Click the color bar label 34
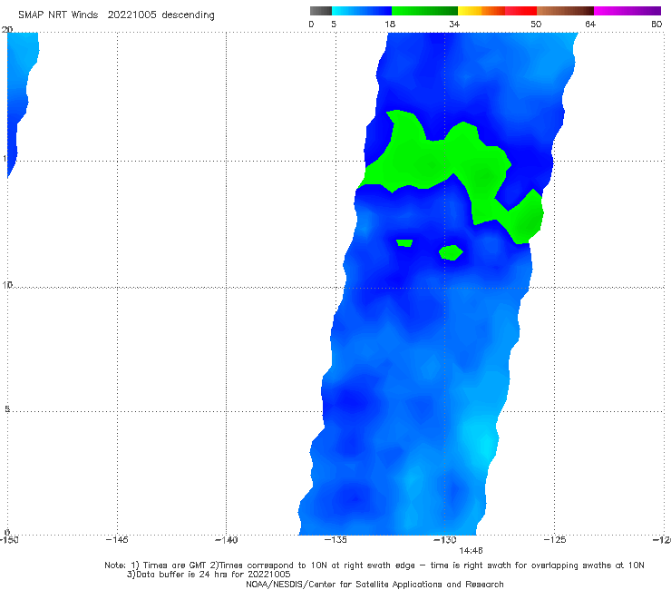The height and width of the screenshot is (590, 671). point(454,24)
